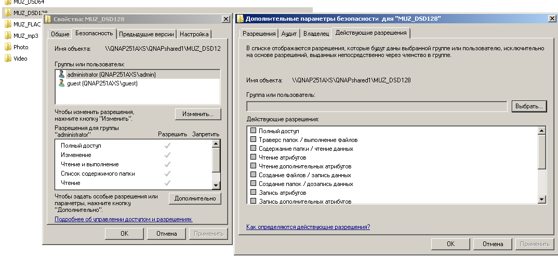The height and width of the screenshot is (258, 558).
Task: Select the administrator user icon
Action: click(x=62, y=74)
